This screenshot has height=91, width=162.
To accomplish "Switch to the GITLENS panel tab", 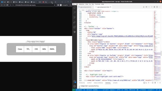I will (115, 83).
